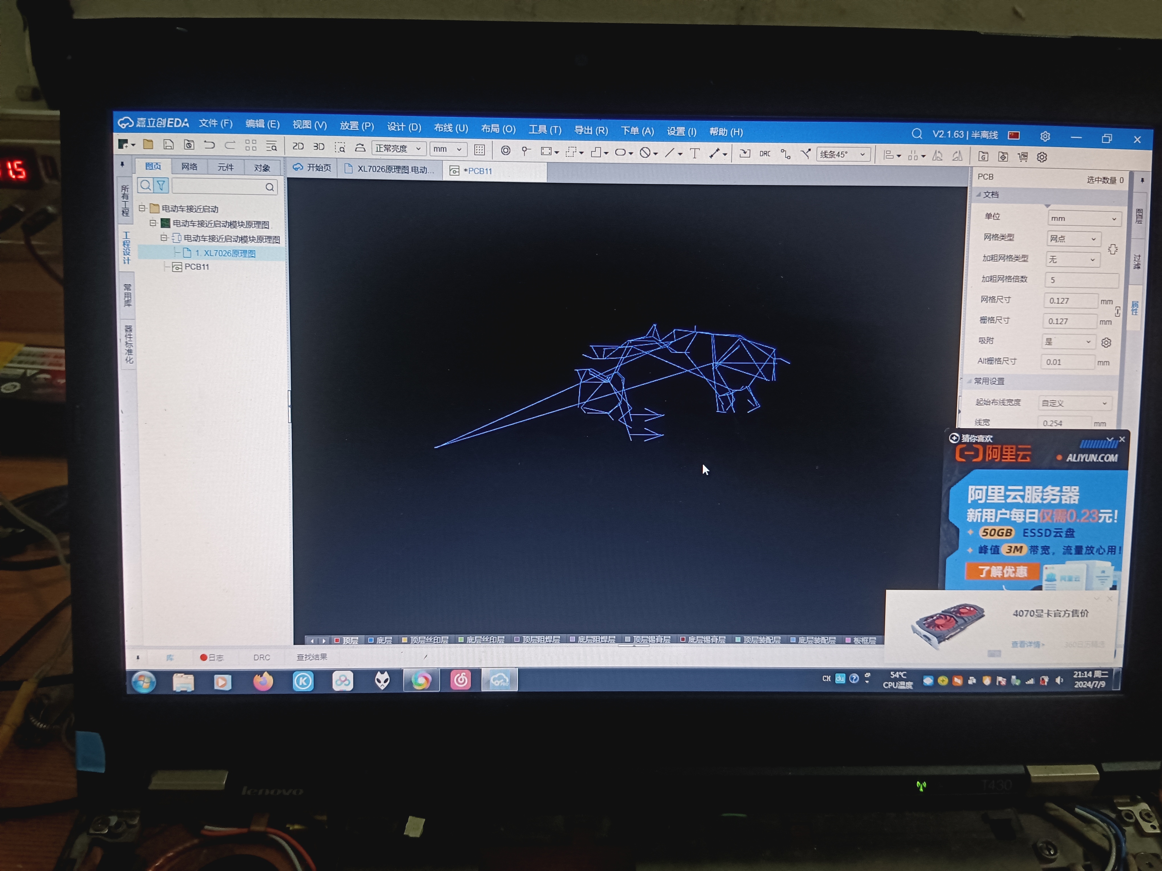Open the folder icon in toolbar
Image resolution: width=1162 pixels, height=871 pixels.
148,144
